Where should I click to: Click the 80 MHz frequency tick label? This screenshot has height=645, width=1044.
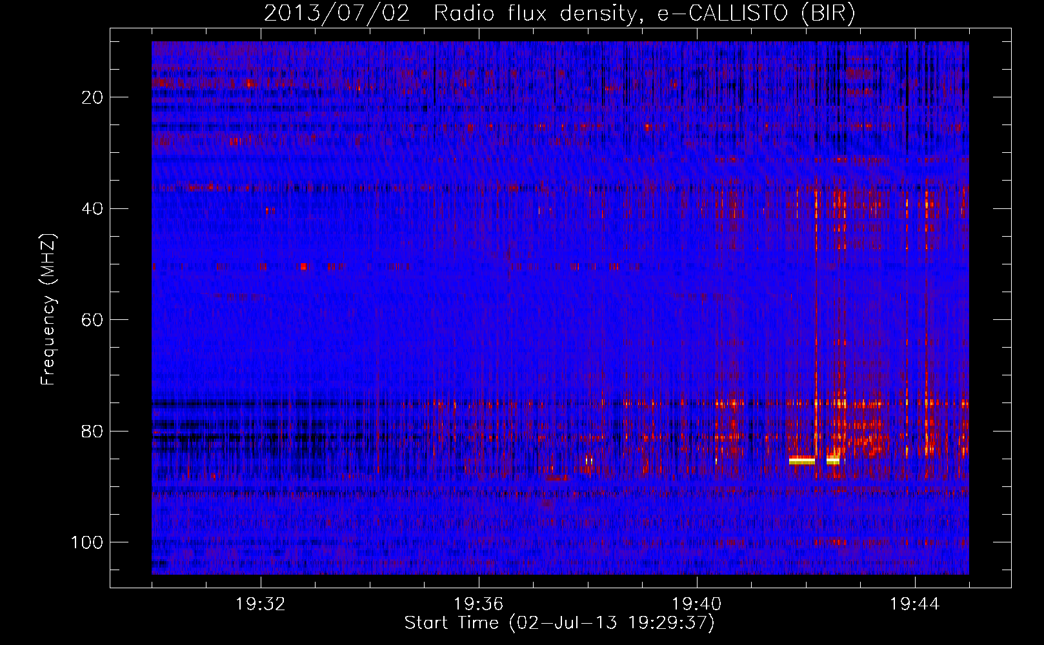tap(93, 432)
